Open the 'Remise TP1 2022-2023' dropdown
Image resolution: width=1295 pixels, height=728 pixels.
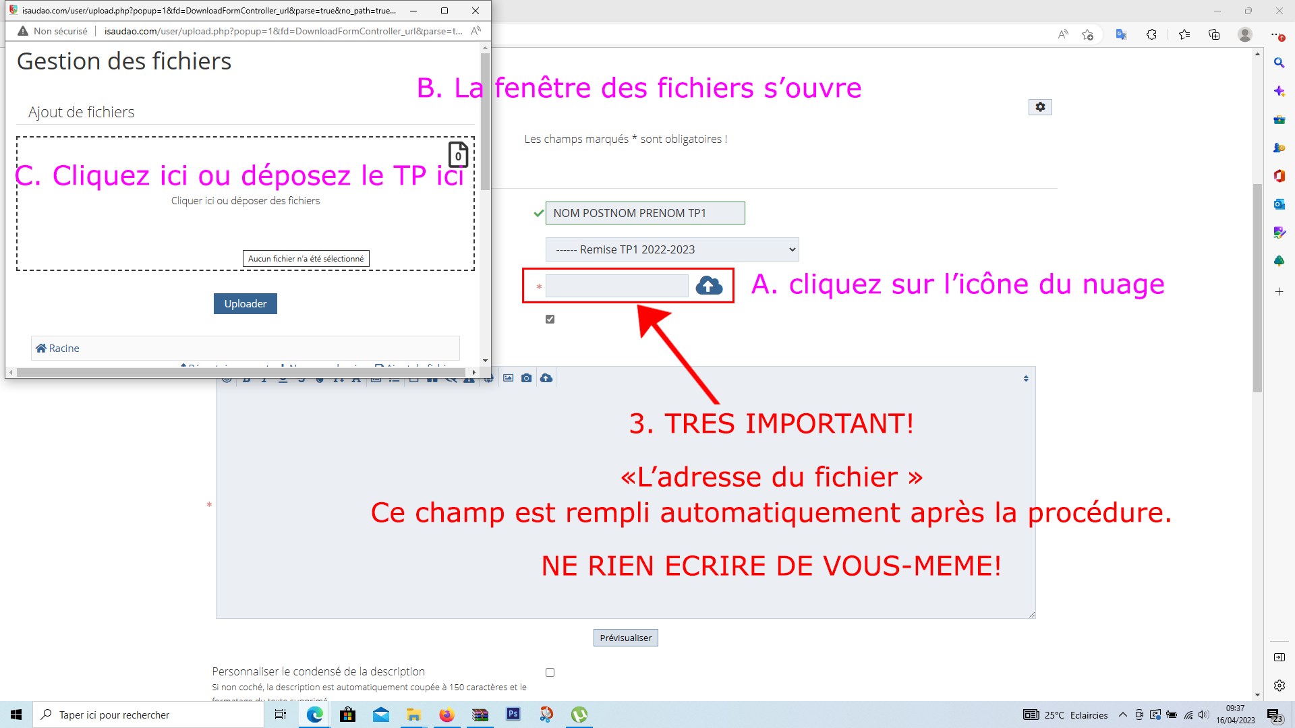pyautogui.click(x=672, y=249)
